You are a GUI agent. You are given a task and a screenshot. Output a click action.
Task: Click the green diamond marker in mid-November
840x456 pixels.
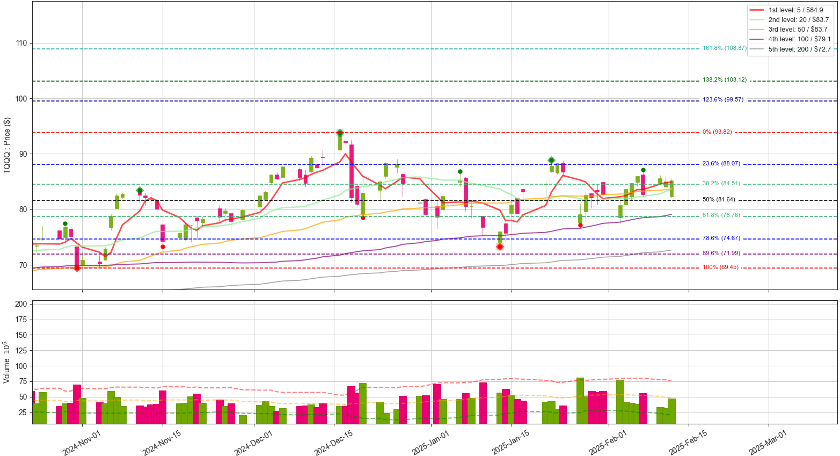point(140,190)
